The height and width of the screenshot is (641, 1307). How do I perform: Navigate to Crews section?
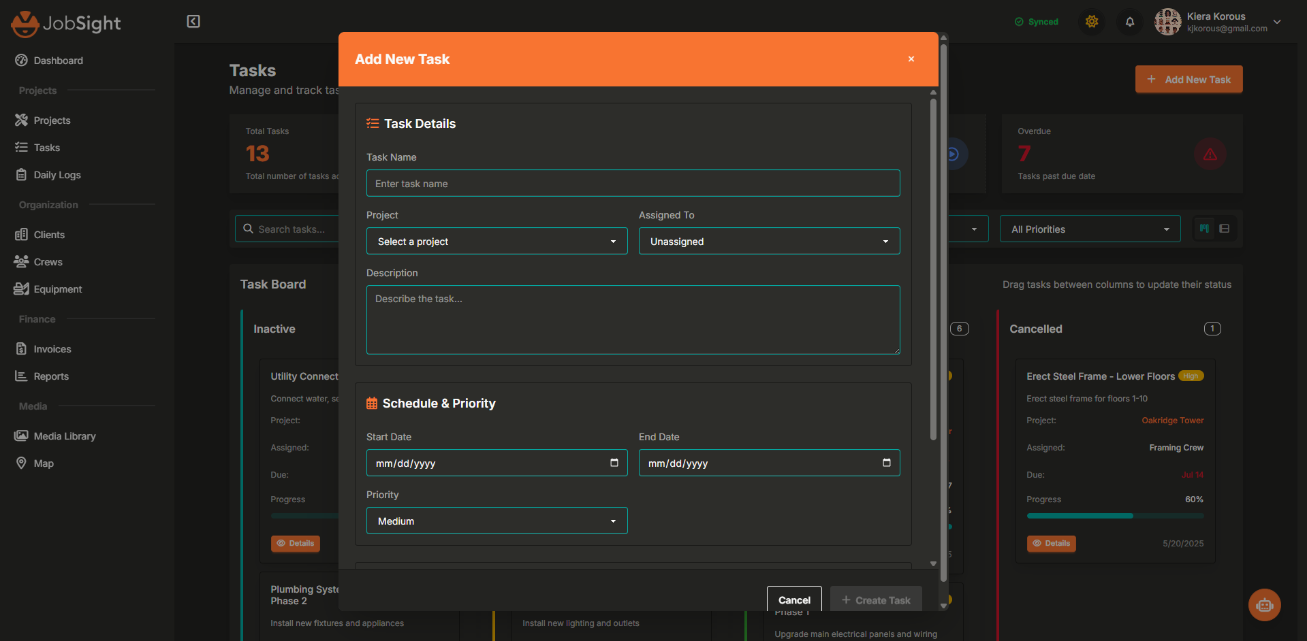(x=48, y=262)
